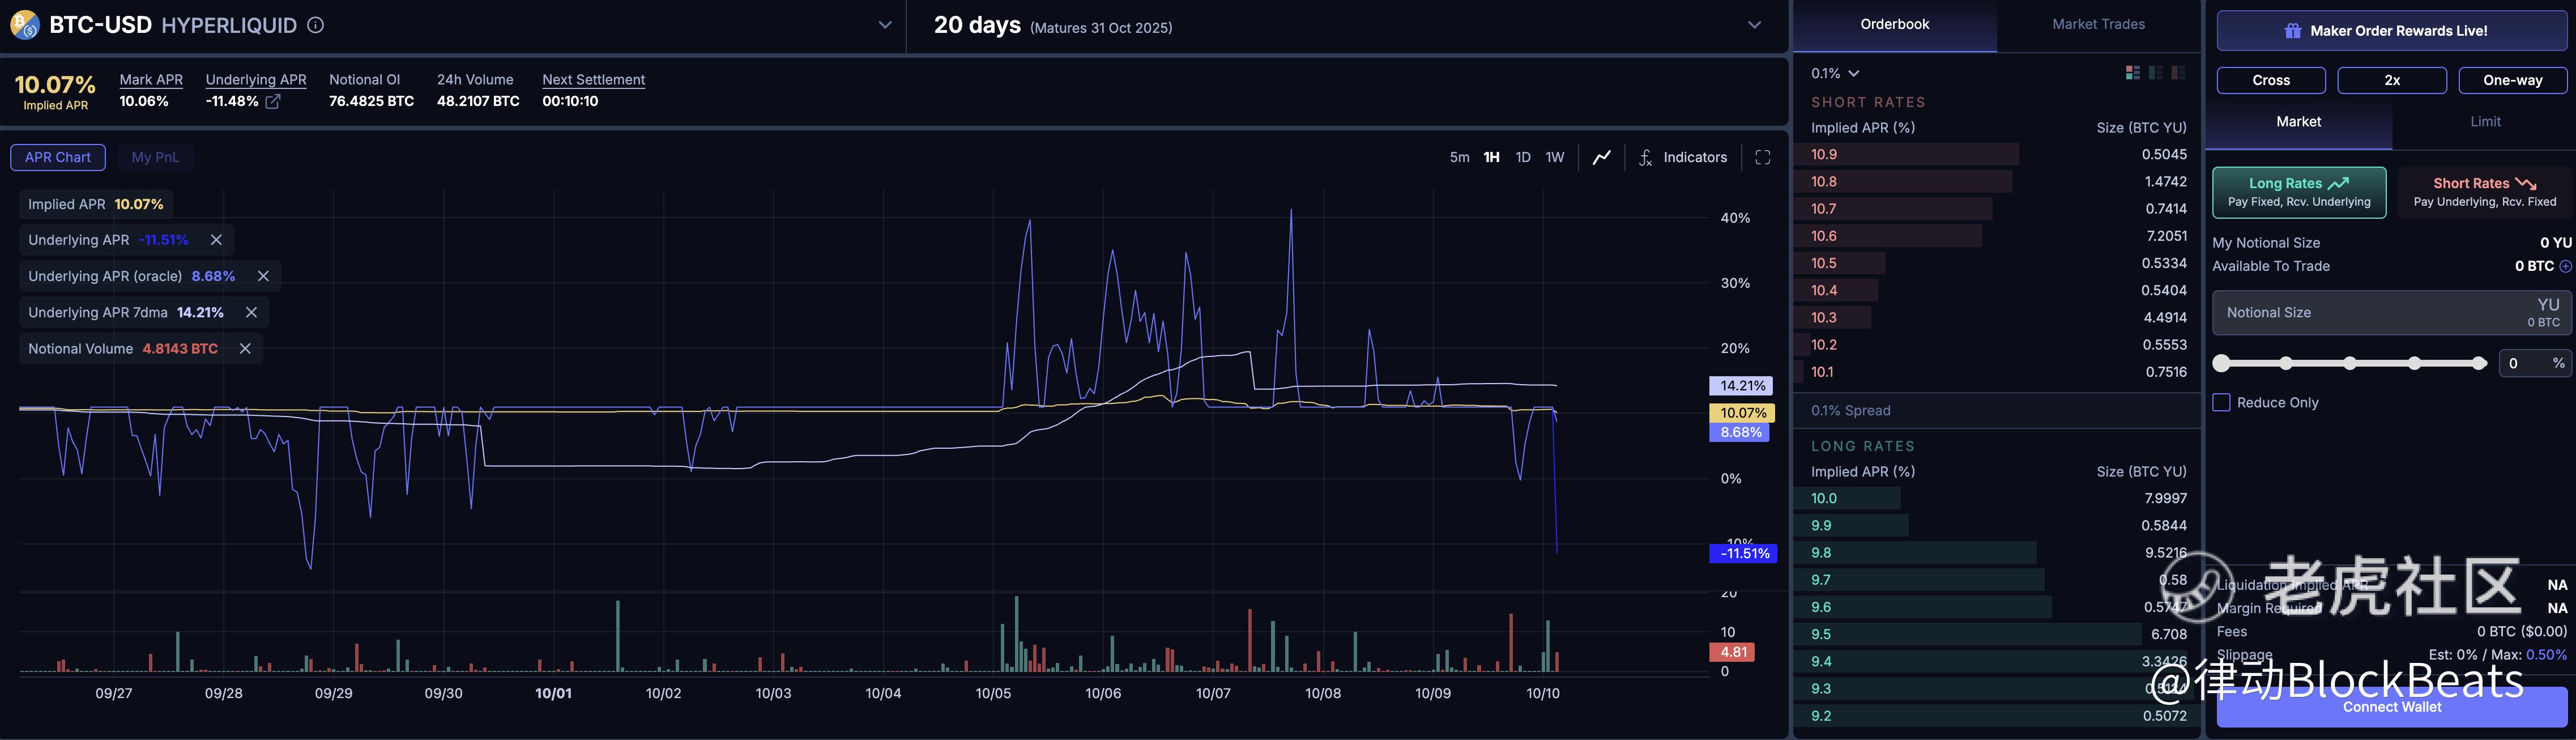Expand the 20 days maturity dropdown

click(1754, 25)
